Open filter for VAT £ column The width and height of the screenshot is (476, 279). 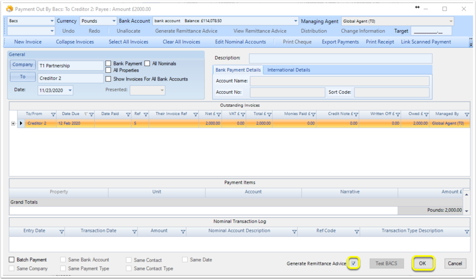pyautogui.click(x=243, y=114)
